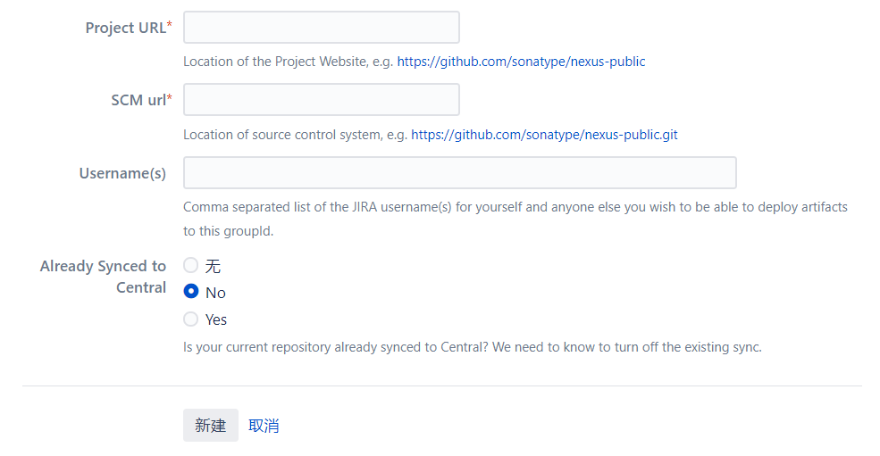
Task: Click the 'Location of the Project Website' help text
Action: (x=288, y=62)
